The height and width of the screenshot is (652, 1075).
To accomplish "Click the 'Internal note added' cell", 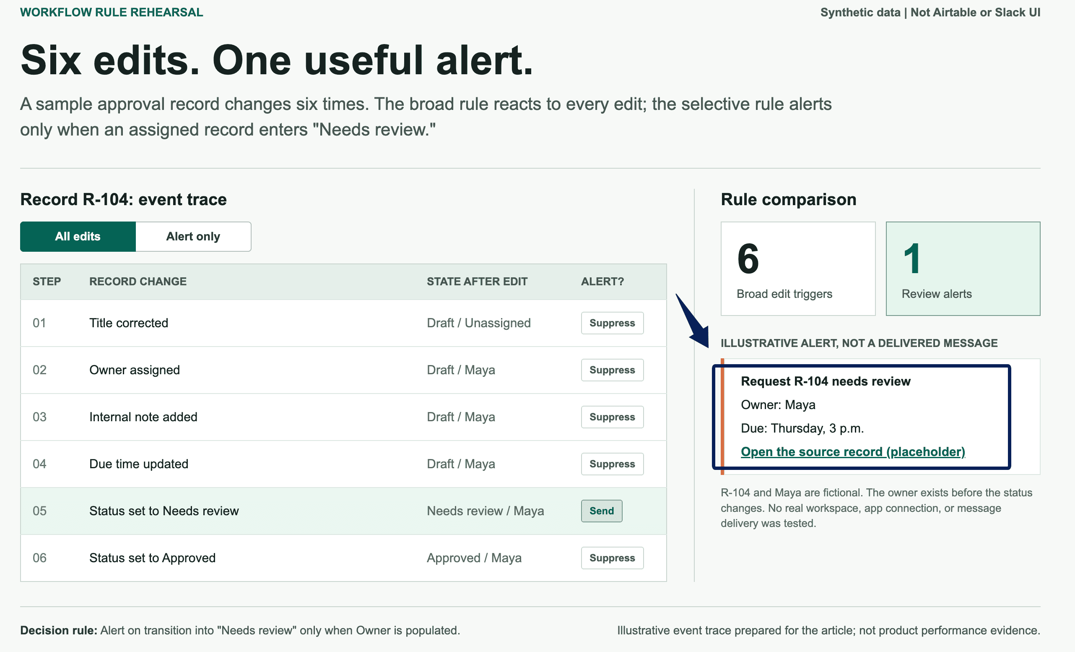I will tap(143, 417).
